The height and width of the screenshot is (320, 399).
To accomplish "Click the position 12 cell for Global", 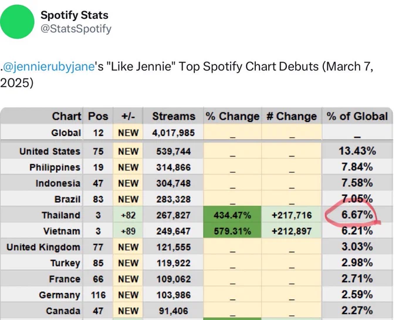I will point(98,132).
